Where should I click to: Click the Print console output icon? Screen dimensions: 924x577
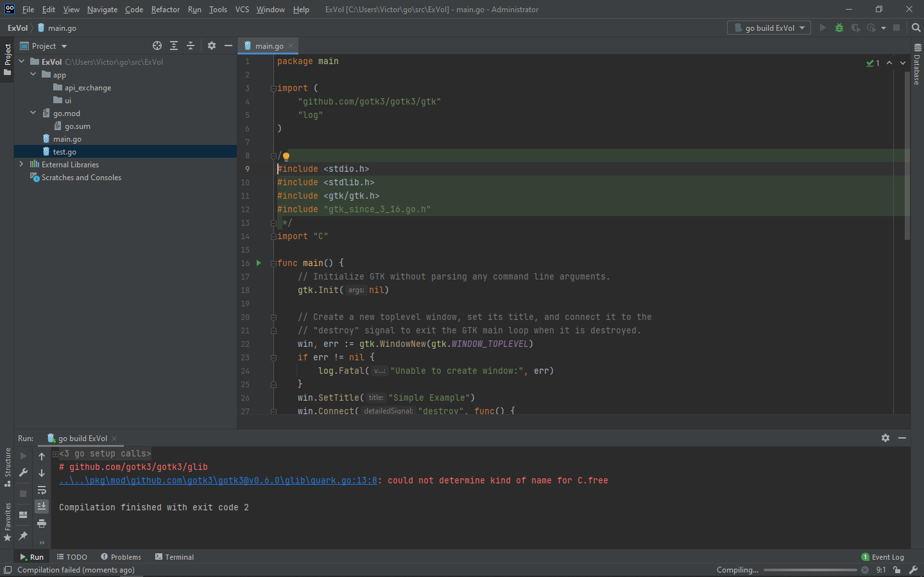(42, 523)
